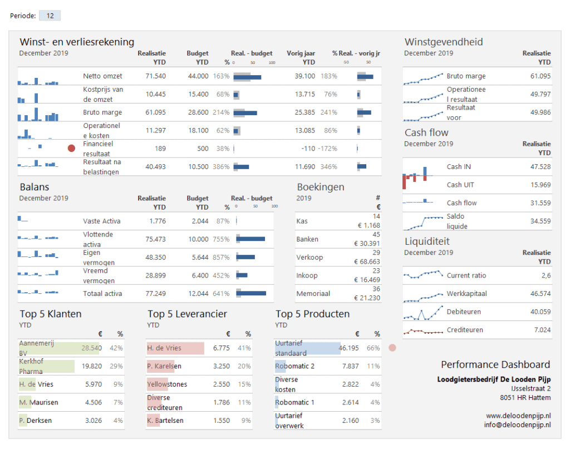The height and width of the screenshot is (449, 570).
Task: Click the Periode input field showing 12
Action: (50, 16)
